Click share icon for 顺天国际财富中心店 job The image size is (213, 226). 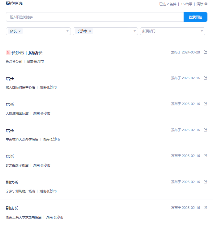click(x=205, y=78)
